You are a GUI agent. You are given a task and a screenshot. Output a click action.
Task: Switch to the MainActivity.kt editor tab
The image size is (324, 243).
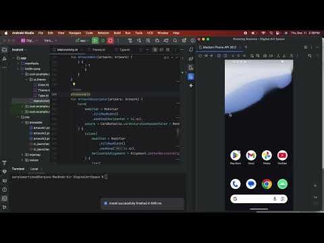pyautogui.click(x=67, y=50)
